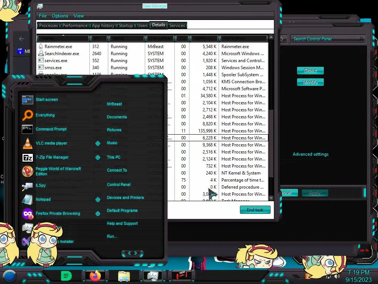Expand 7-Zip File Manager jump list
This screenshot has height=284, width=378.
97,158
